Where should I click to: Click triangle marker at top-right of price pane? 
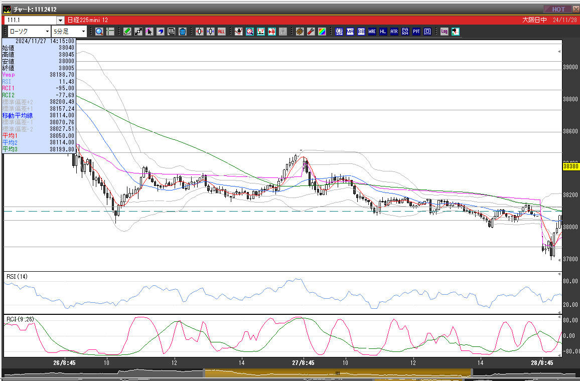(x=559, y=51)
